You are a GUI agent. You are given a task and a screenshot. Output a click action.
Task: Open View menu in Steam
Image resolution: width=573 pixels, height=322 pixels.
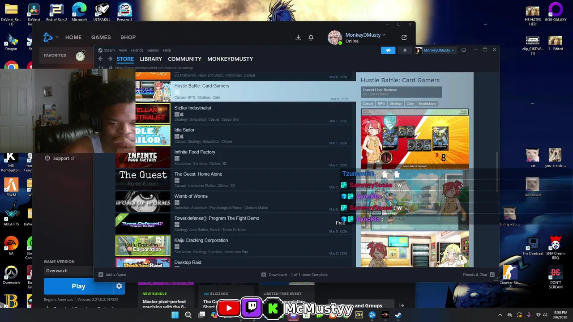point(123,50)
